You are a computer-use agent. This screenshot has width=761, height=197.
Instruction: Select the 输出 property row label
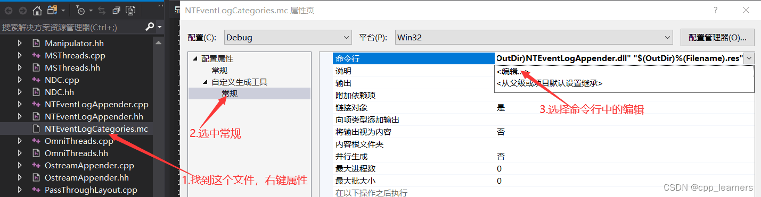(343, 83)
